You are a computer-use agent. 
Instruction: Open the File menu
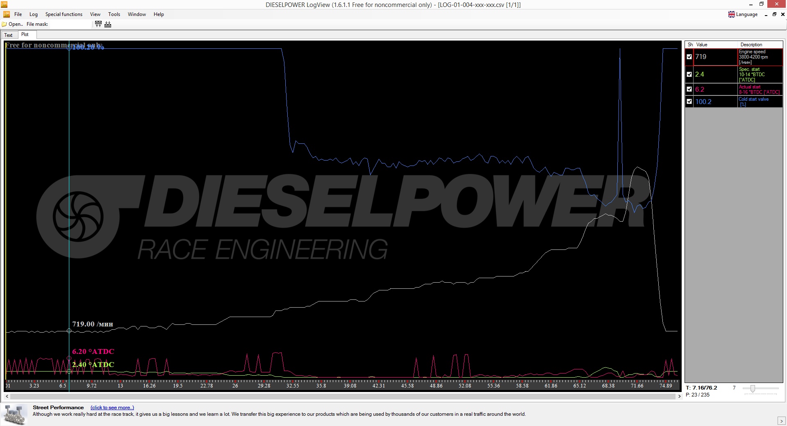18,14
